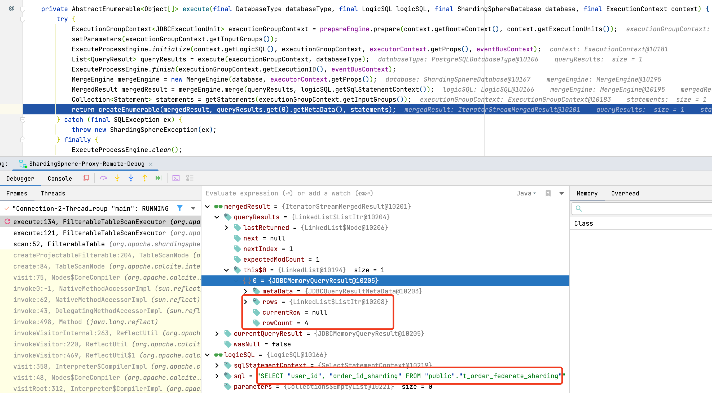Image resolution: width=712 pixels, height=393 pixels.
Task: Toggle the frames filter funnel icon
Action: coord(180,208)
